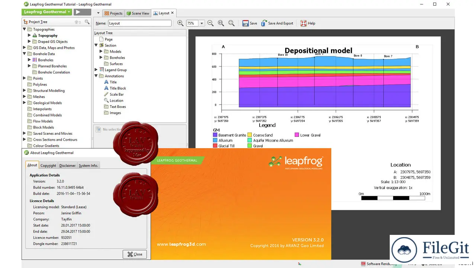
Task: Select Combined Models in Project Tree
Action: [48, 115]
